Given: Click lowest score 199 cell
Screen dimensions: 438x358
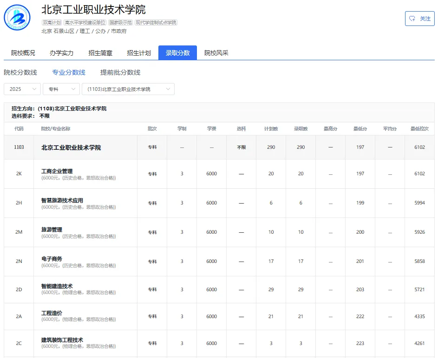Looking at the screenshot, I should (360, 203).
